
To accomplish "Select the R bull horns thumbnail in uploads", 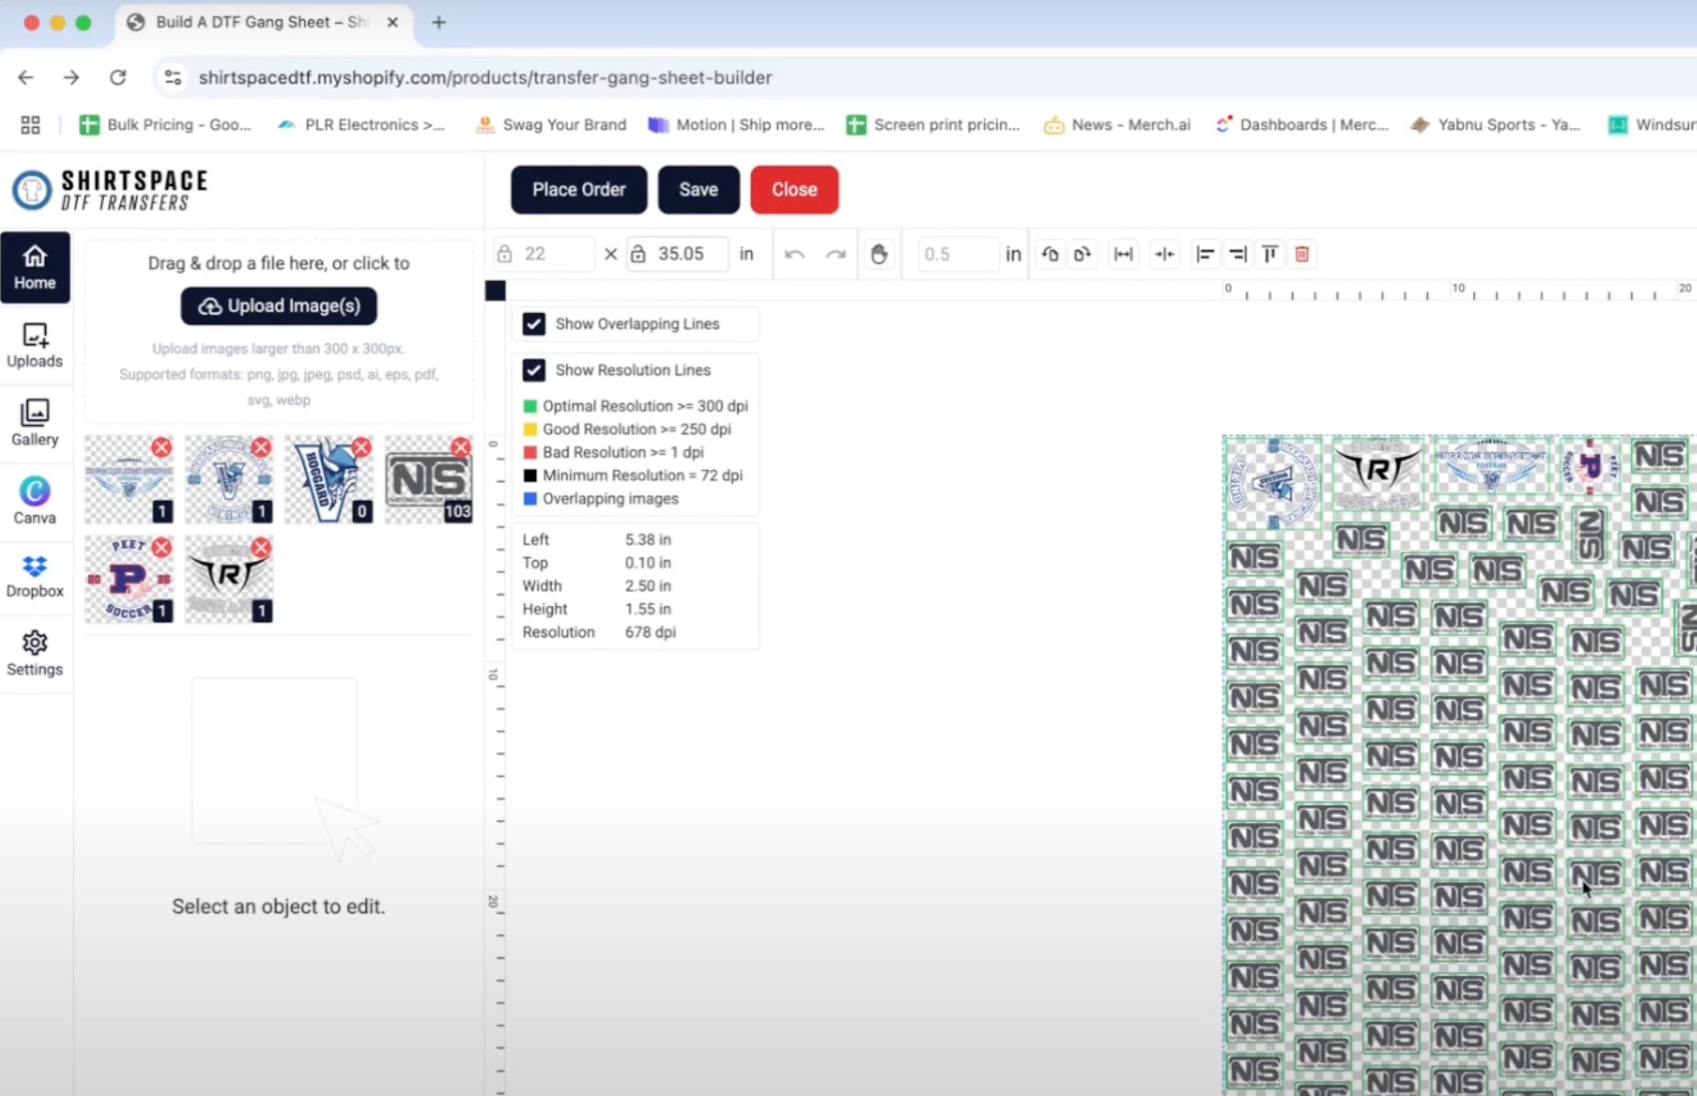I will [x=228, y=579].
